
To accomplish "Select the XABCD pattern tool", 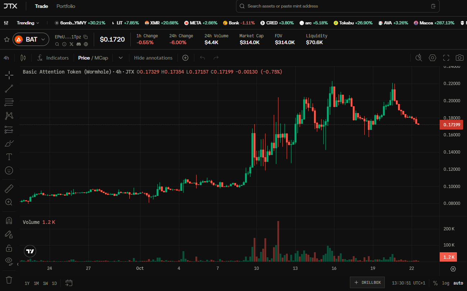I will (9, 116).
